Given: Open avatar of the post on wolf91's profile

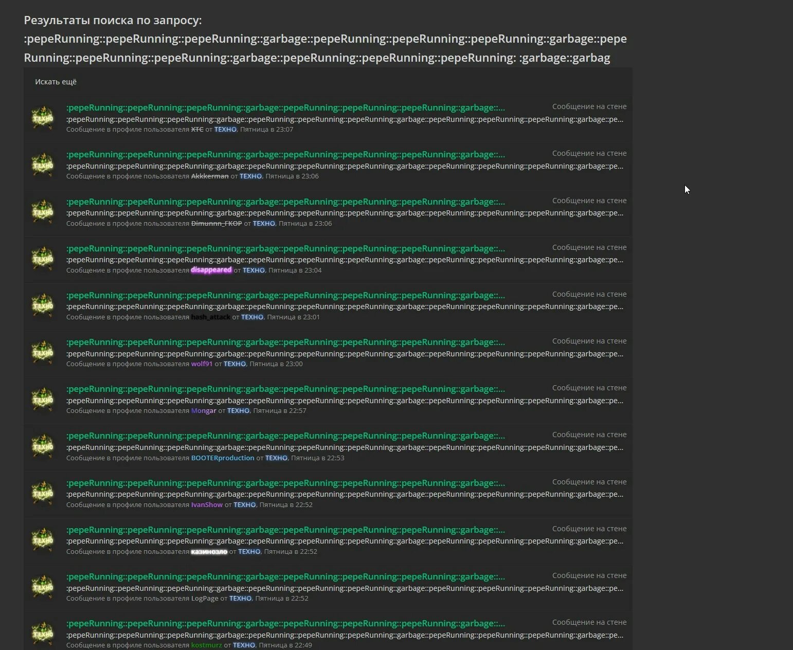Looking at the screenshot, I should coord(43,352).
